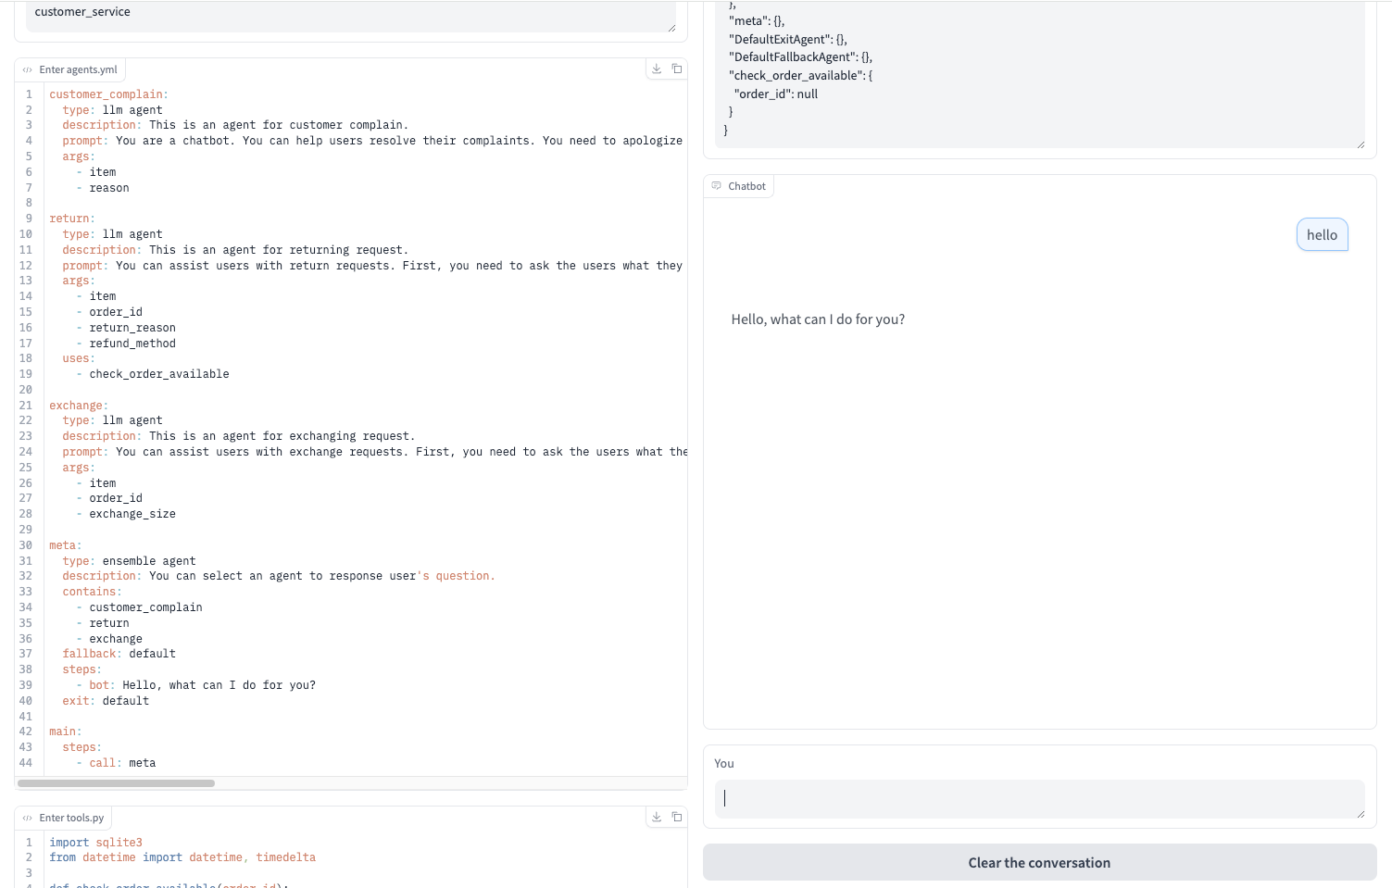Screen dimensions: 1392x888
Task: Copy the tools.py code to clipboard
Action: (677, 817)
